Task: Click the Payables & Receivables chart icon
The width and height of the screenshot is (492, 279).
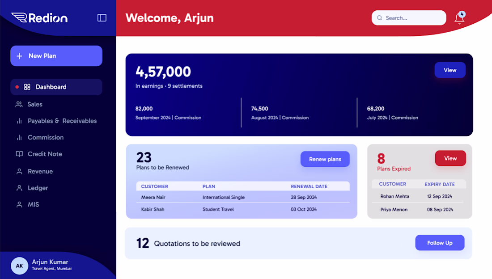Action: [19, 121]
